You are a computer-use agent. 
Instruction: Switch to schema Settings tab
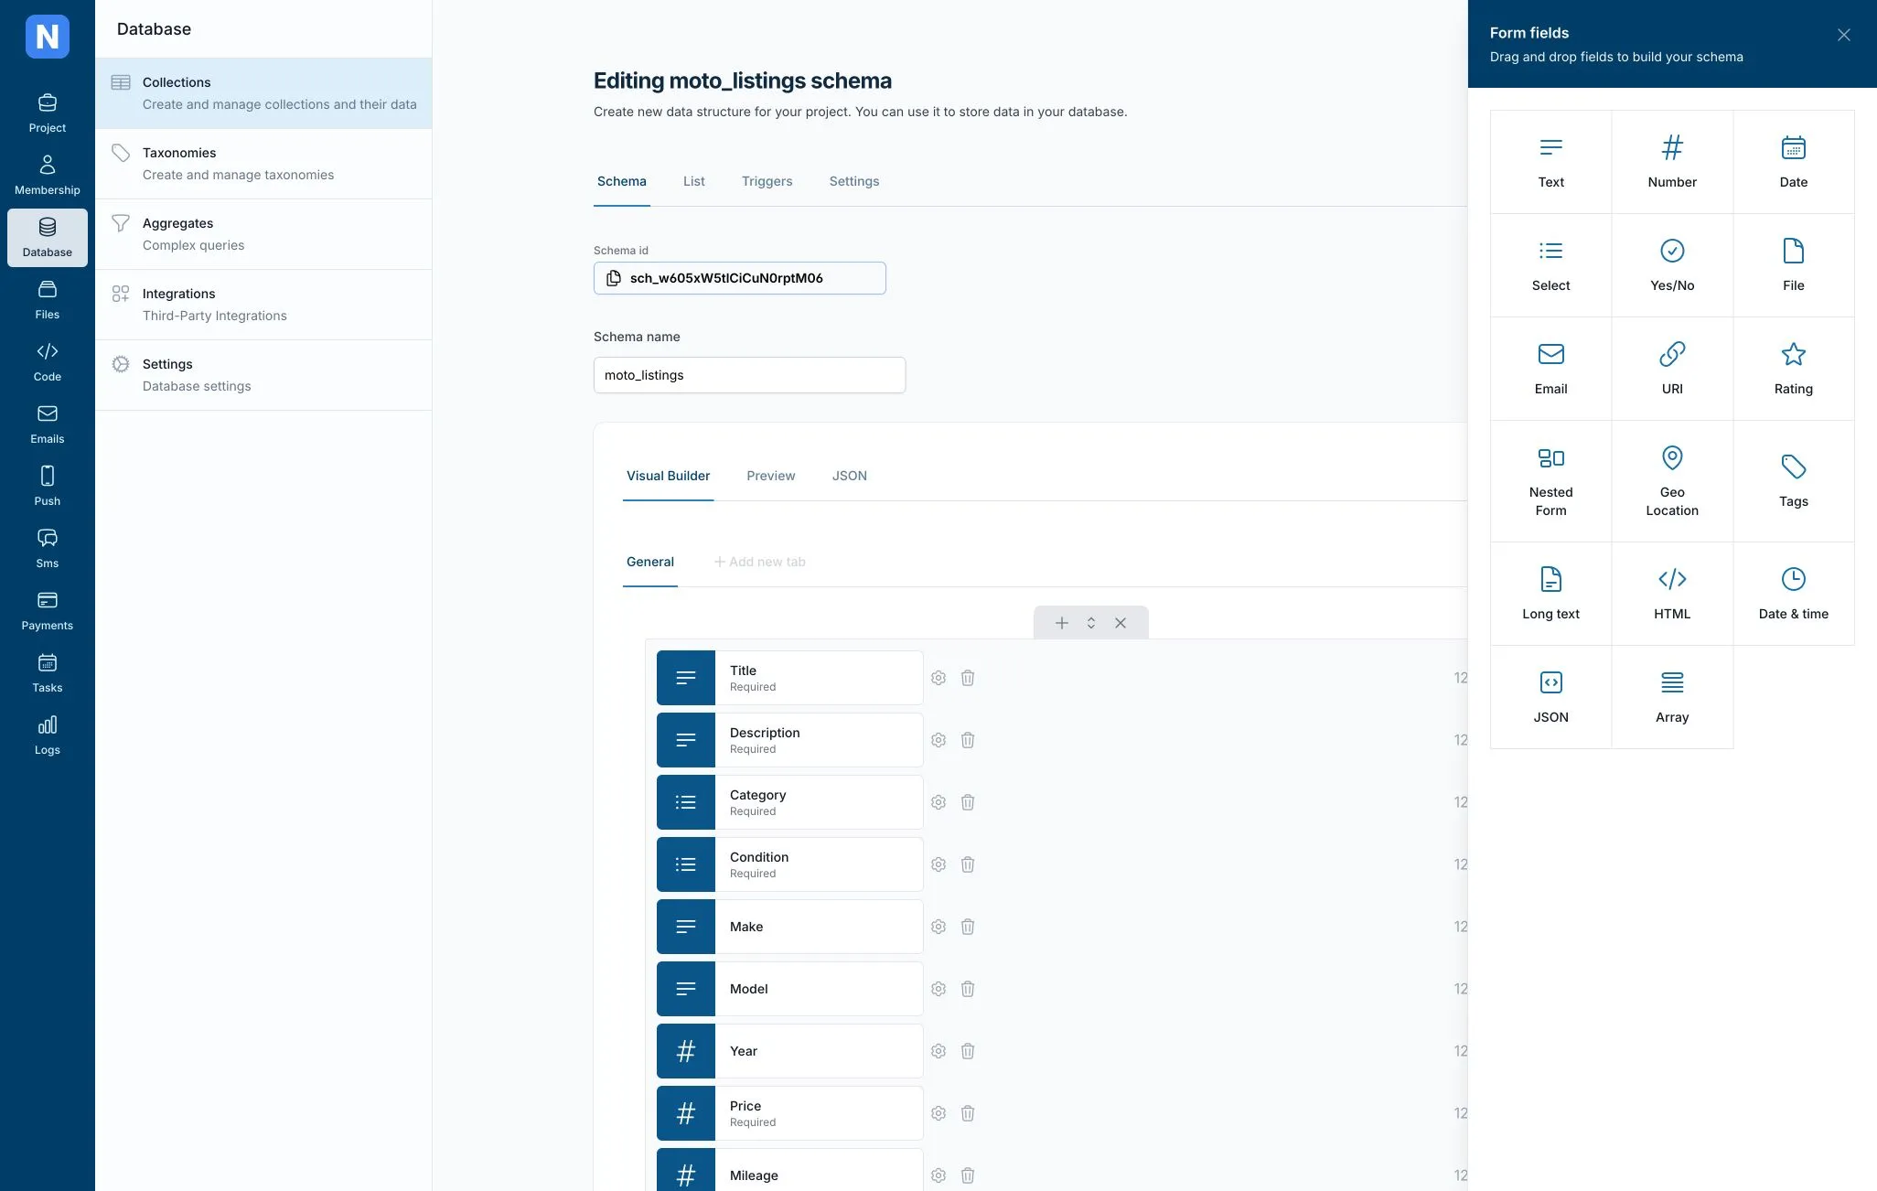854,181
